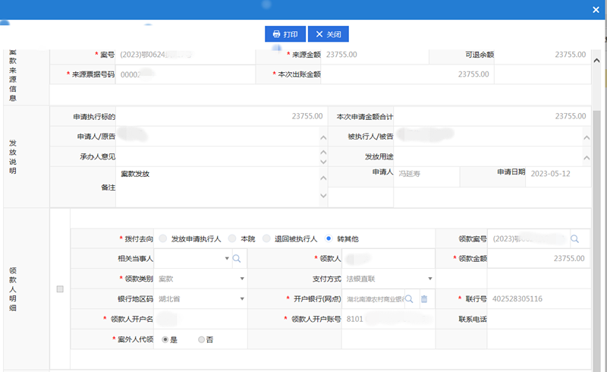Click the up arrow of 备注 text area
This screenshot has height=372, width=607.
tap(324, 178)
